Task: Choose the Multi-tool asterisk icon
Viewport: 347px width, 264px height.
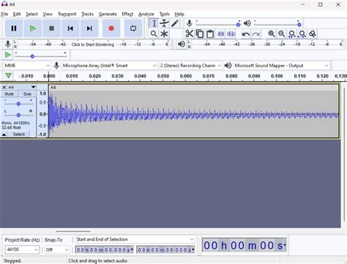Action: (x=164, y=34)
